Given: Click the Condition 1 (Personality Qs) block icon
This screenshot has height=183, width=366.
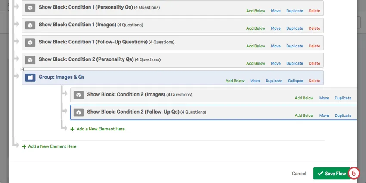Looking at the screenshot, I should pos(30,8).
